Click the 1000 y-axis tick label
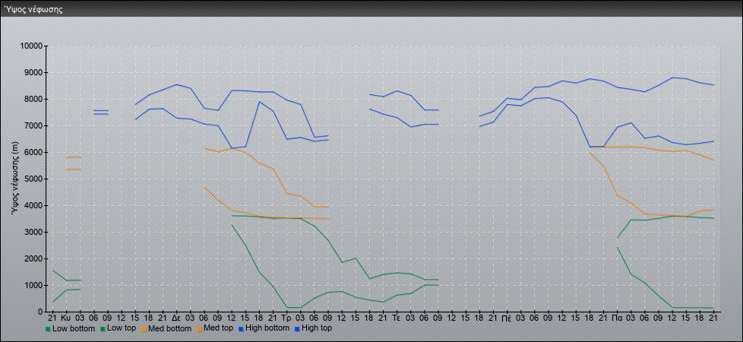This screenshot has height=342, width=743. click(33, 285)
